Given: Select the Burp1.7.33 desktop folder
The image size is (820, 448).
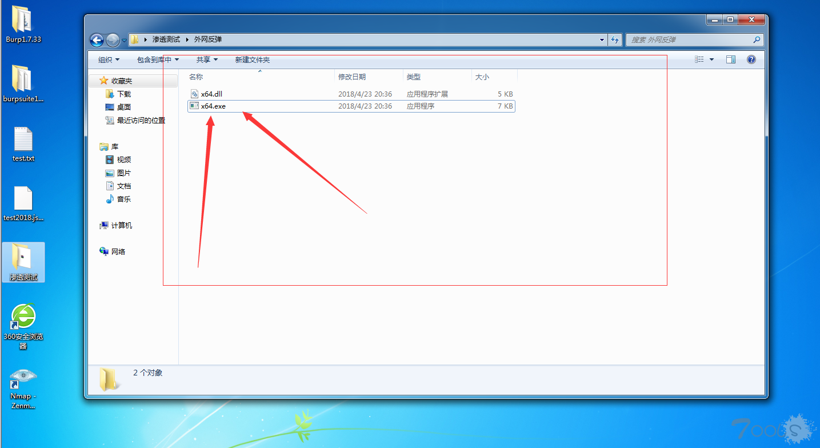Looking at the screenshot, I should tap(23, 24).
